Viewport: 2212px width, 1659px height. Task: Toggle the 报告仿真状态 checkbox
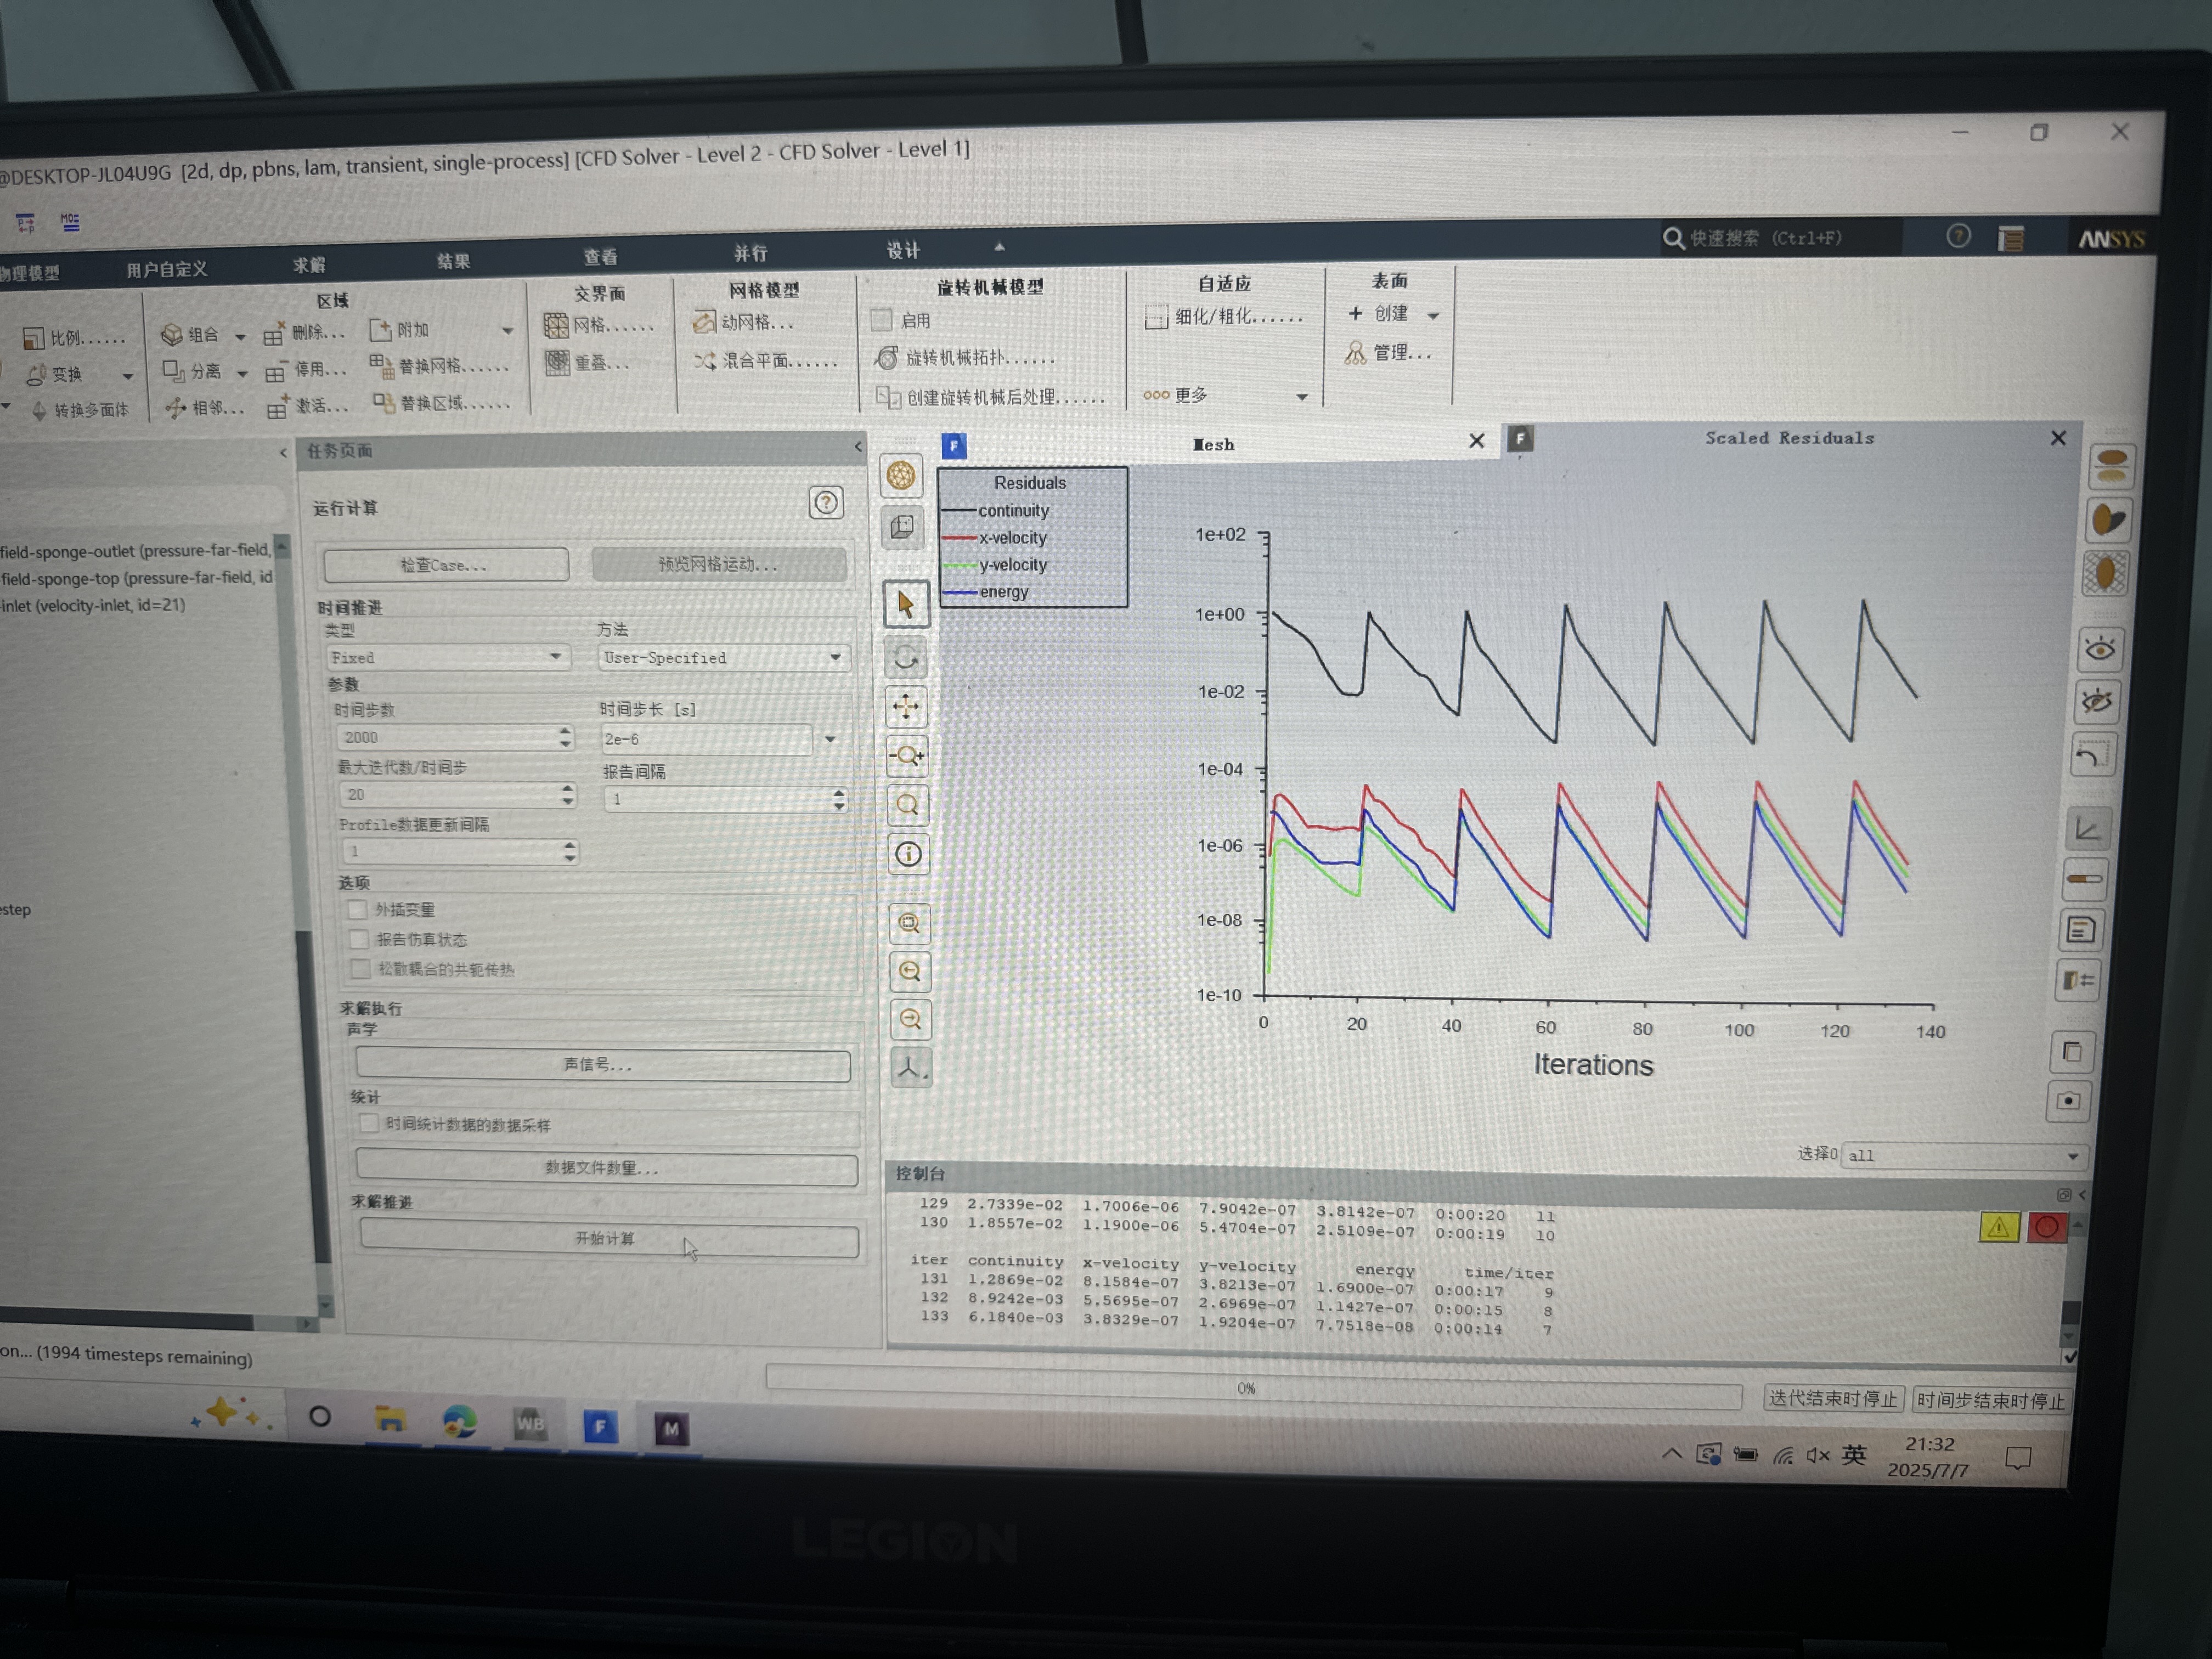(359, 939)
